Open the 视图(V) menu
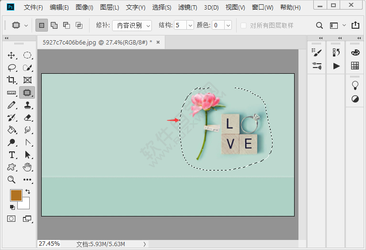The height and width of the screenshot is (250, 366). (x=235, y=8)
